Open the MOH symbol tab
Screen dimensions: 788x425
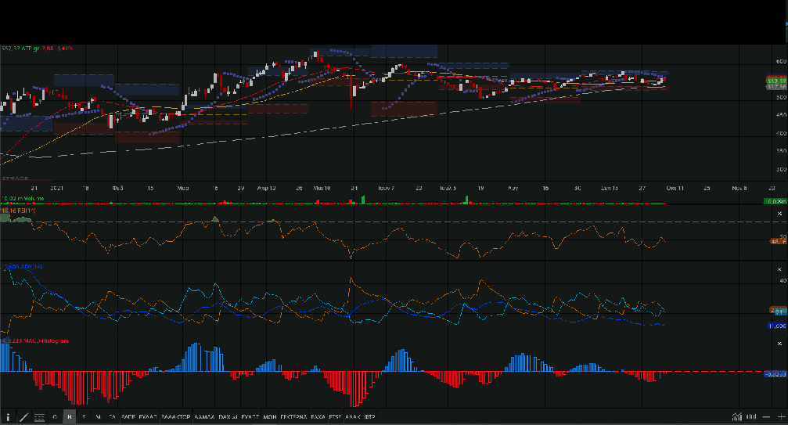pyautogui.click(x=270, y=416)
